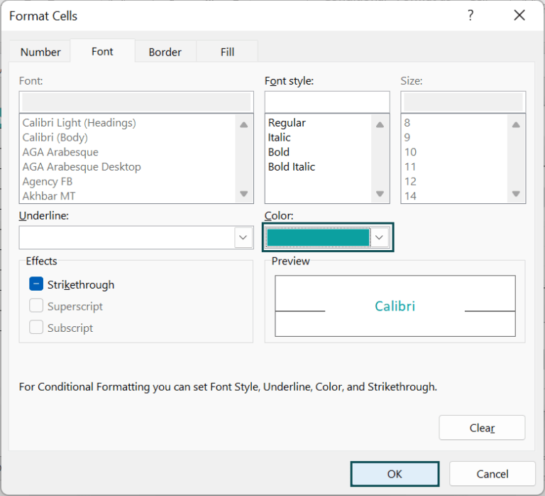Click the Clear button
Image resolution: width=545 pixels, height=496 pixels.
[x=482, y=428]
